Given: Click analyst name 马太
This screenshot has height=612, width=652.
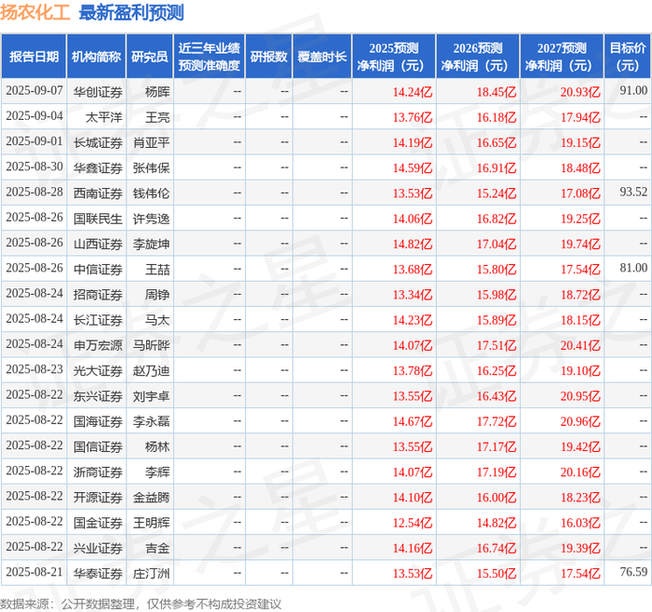Looking at the screenshot, I should pyautogui.click(x=157, y=320).
